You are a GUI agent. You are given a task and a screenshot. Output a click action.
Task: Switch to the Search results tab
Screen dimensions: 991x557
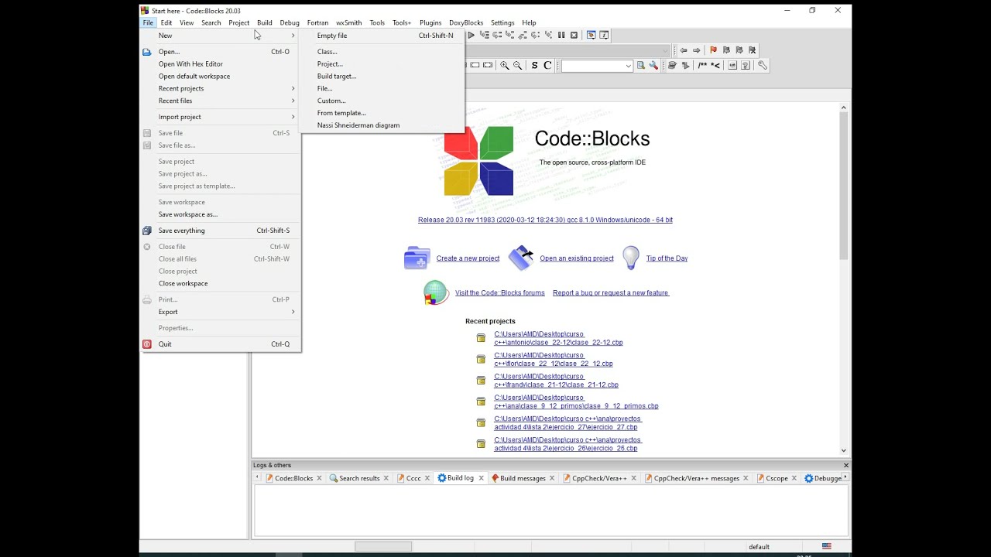click(x=359, y=478)
